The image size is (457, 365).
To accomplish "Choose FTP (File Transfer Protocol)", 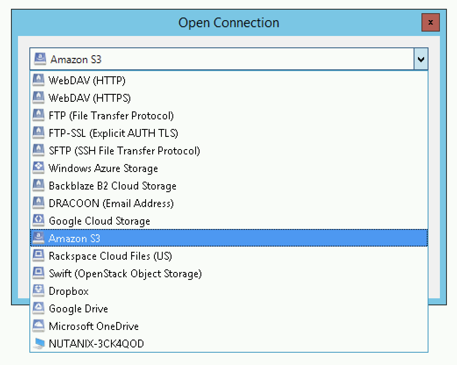I will pyautogui.click(x=229, y=115).
